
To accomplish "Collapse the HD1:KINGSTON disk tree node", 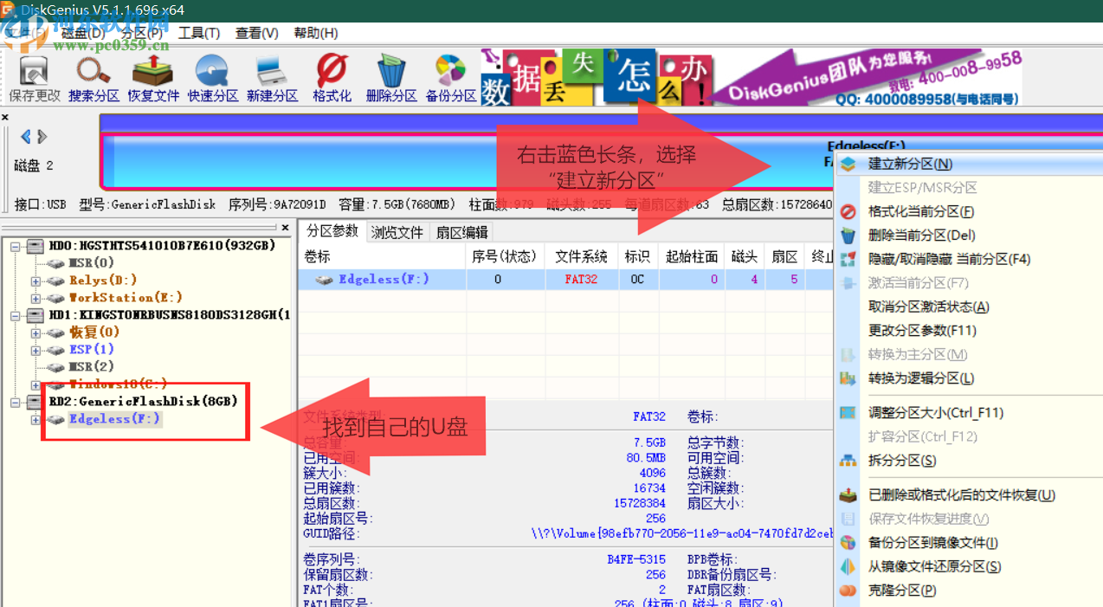I will pos(16,315).
